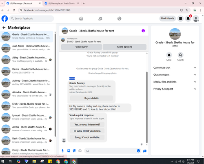Open the account profile menu
The image size is (204, 164).
(196, 19)
